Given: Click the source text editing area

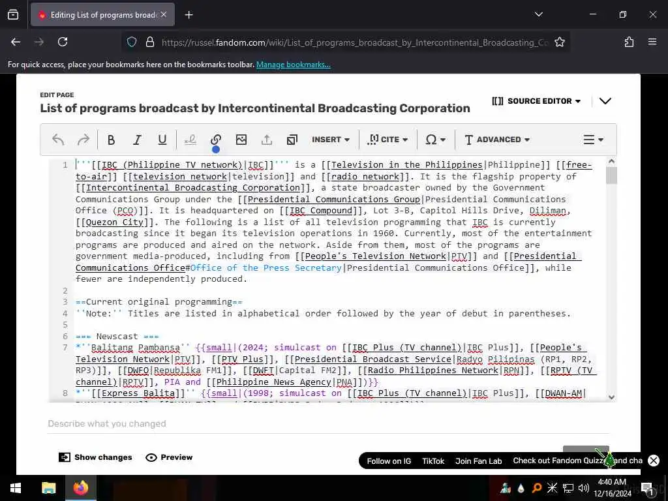Looking at the screenshot, I should (339, 279).
